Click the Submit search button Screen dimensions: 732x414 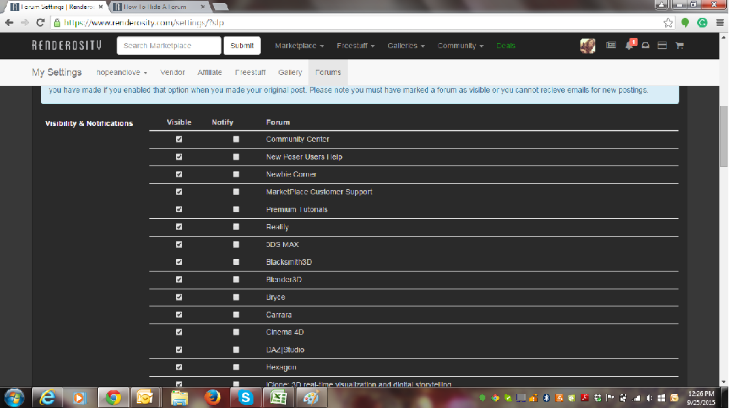243,46
